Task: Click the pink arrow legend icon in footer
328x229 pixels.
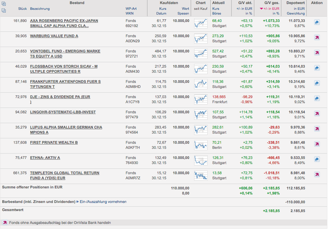Action: tap(5, 223)
